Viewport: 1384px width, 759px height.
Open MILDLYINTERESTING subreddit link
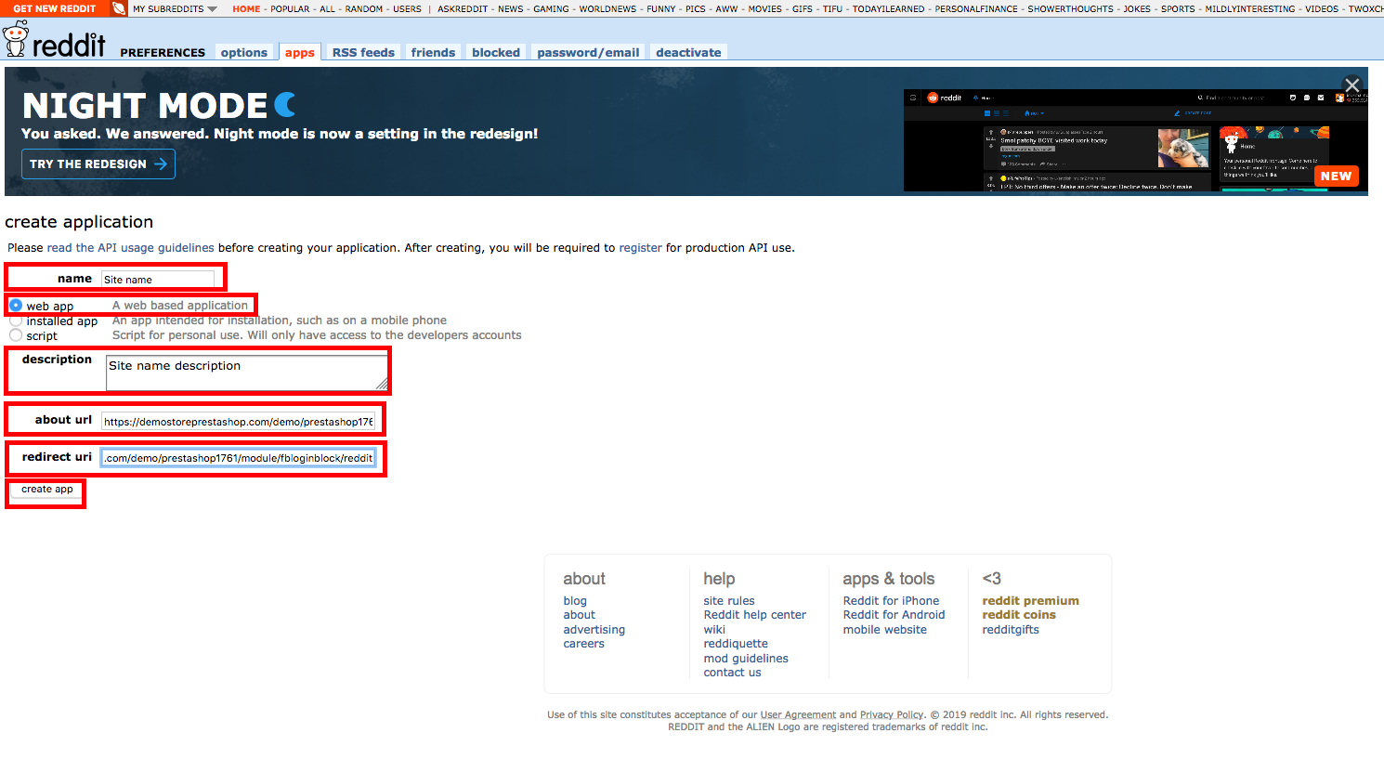click(x=1249, y=8)
